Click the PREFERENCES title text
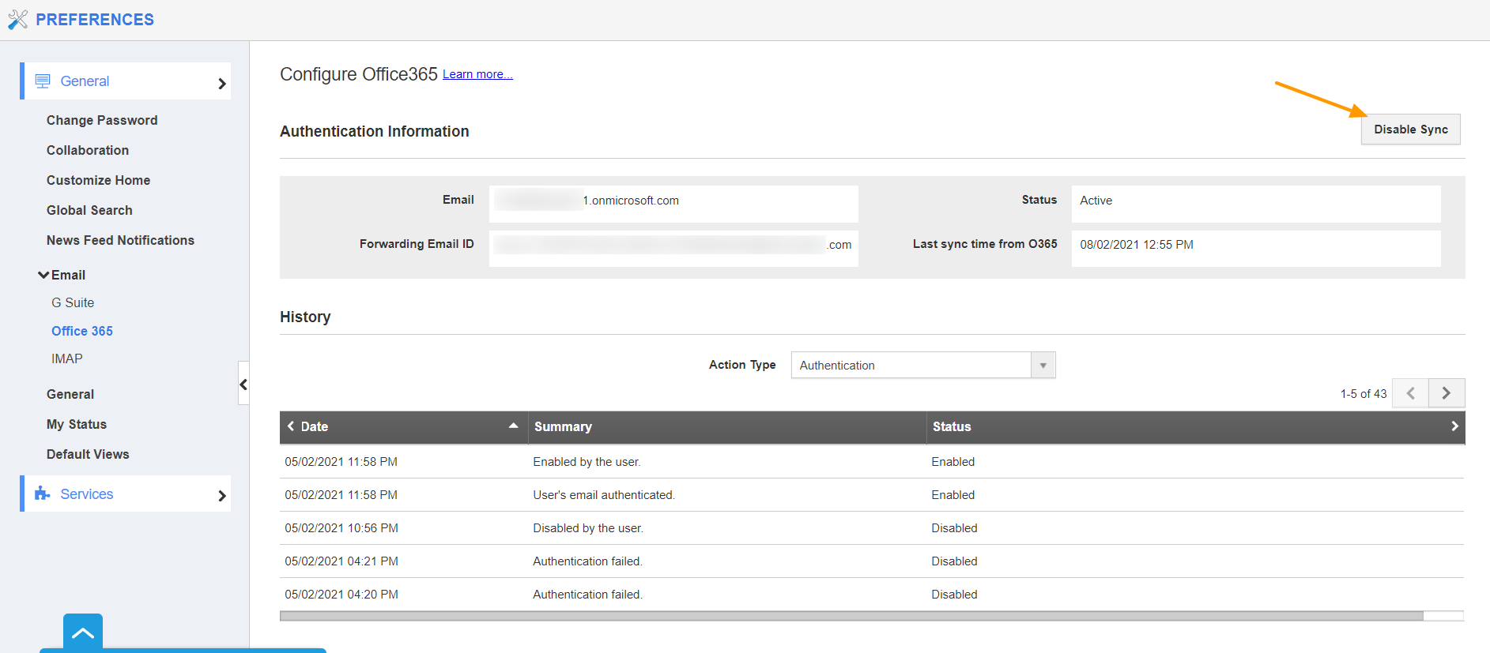This screenshot has height=653, width=1490. coord(95,20)
